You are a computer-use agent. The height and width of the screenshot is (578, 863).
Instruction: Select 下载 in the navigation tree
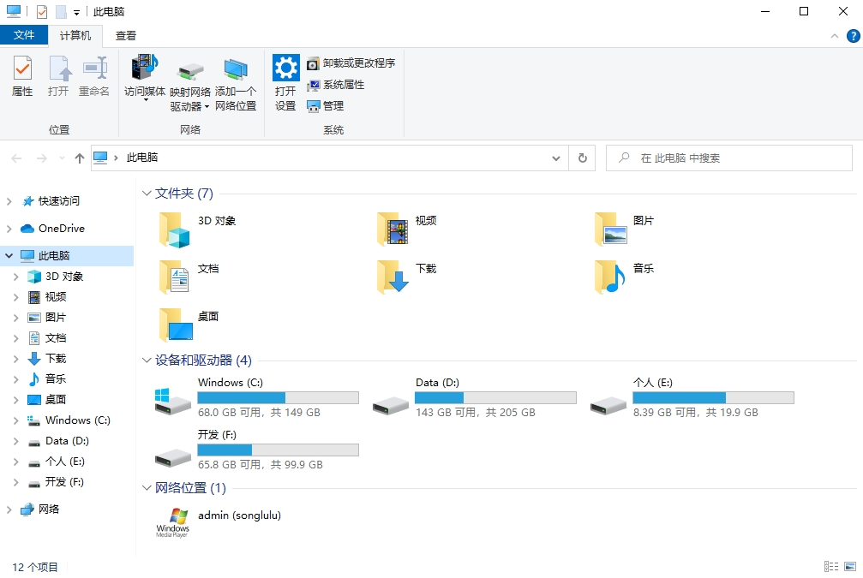[x=56, y=359]
